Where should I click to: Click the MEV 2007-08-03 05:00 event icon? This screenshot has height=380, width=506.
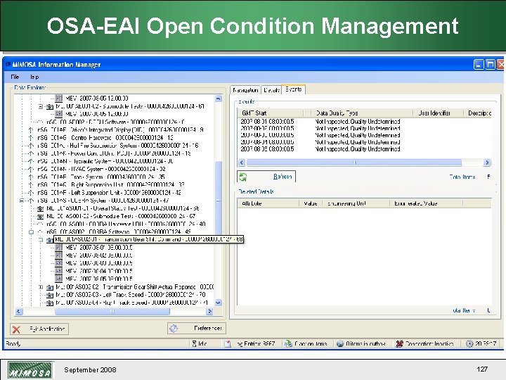pos(59,263)
